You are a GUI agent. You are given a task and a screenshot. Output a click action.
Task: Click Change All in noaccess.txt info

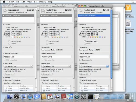9,74
